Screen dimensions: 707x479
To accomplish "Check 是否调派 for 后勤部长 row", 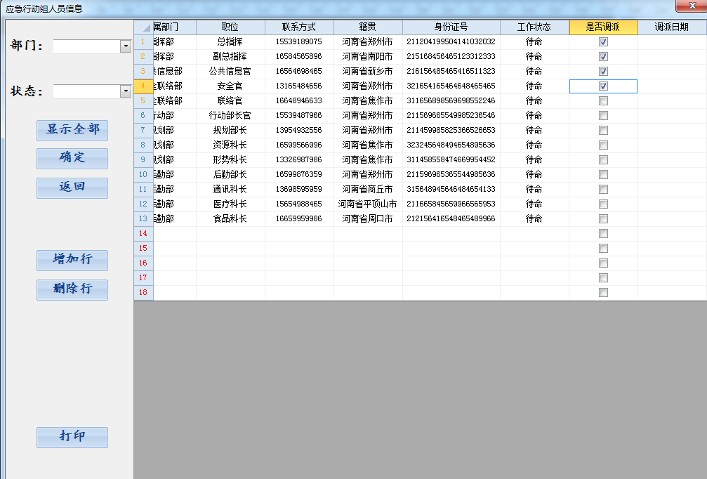I will pyautogui.click(x=603, y=175).
